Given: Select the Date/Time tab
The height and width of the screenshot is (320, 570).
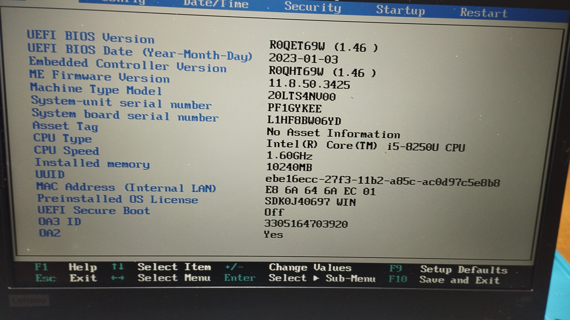Looking at the screenshot, I should pos(216,4).
